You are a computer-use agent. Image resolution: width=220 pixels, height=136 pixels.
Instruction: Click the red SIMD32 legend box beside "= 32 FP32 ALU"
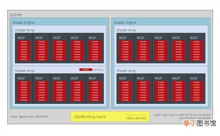point(86,70)
